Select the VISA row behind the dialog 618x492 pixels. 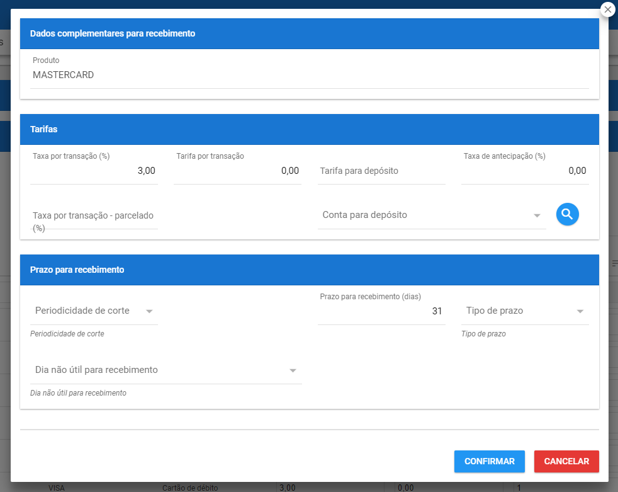(57, 488)
